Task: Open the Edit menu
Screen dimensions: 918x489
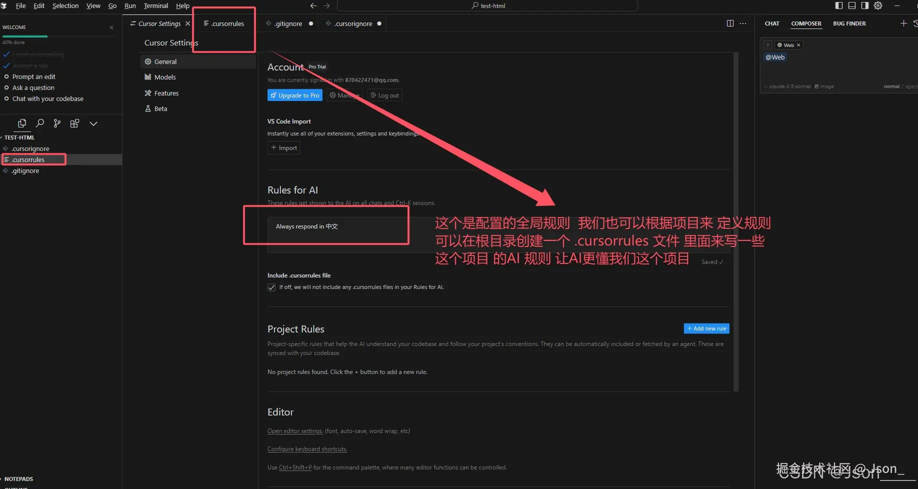Action: pos(39,5)
